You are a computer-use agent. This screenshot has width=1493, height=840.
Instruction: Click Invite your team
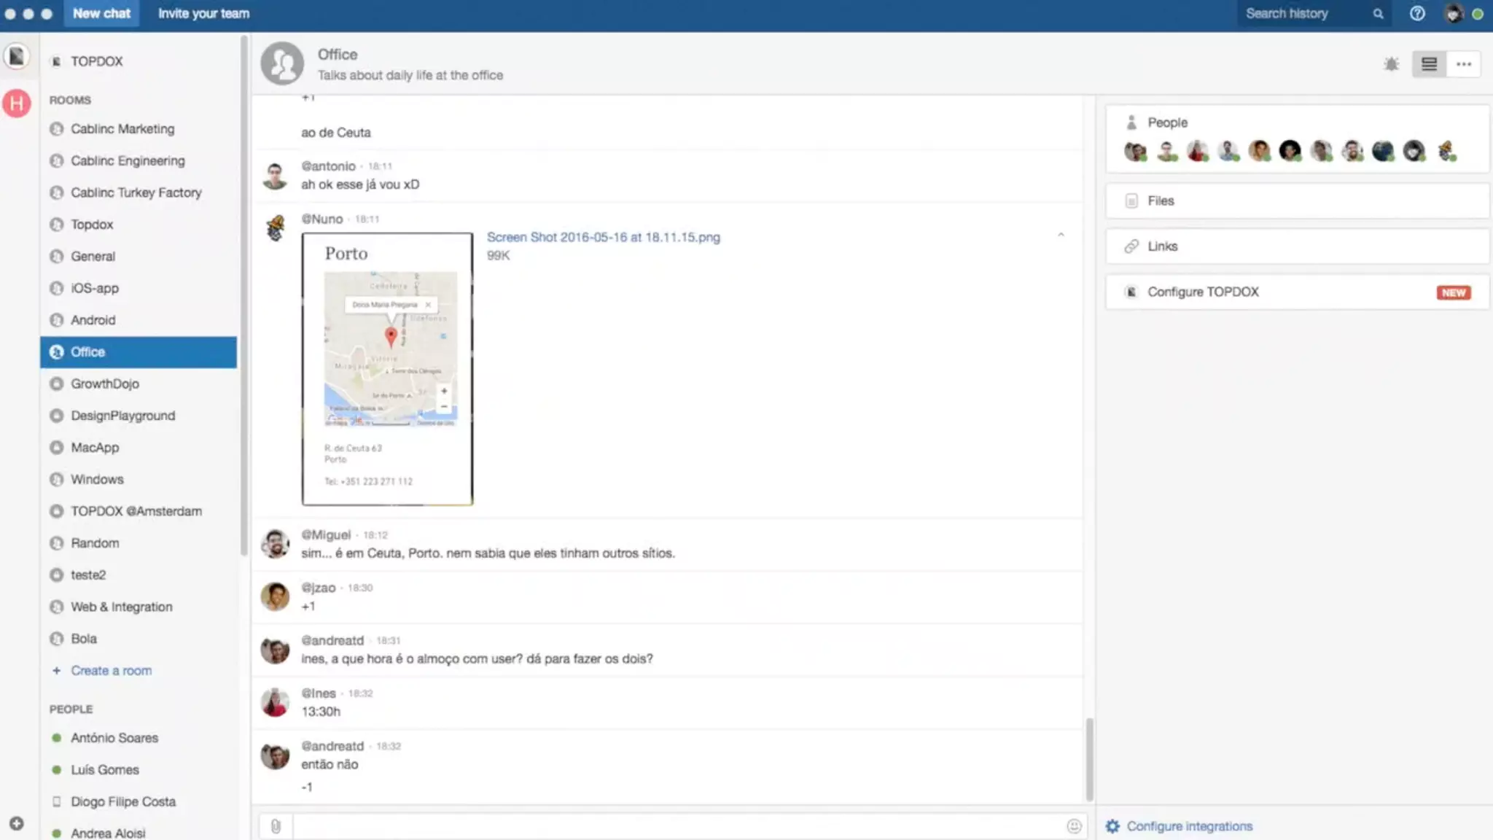[x=203, y=13]
